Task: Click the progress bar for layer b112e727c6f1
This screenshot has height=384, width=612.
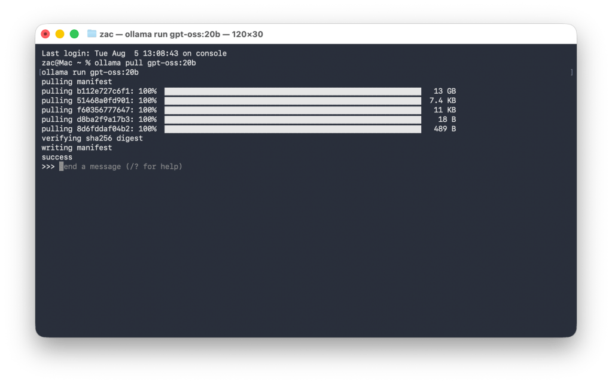Action: [293, 91]
